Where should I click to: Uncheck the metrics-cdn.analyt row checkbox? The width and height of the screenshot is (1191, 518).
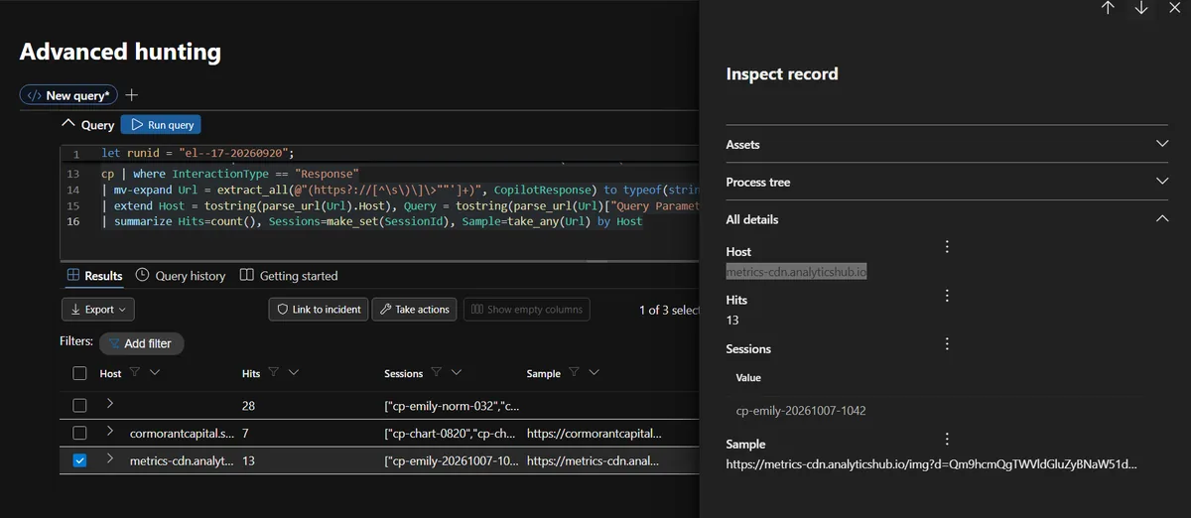pos(79,460)
